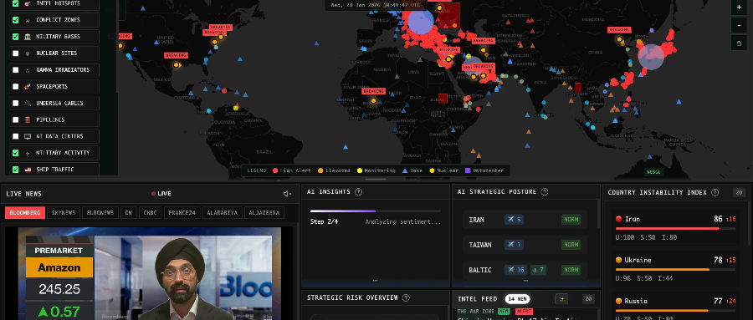Click the sparkle button in Intel Feed
Viewport: 753px width, 320px height.
point(561,299)
